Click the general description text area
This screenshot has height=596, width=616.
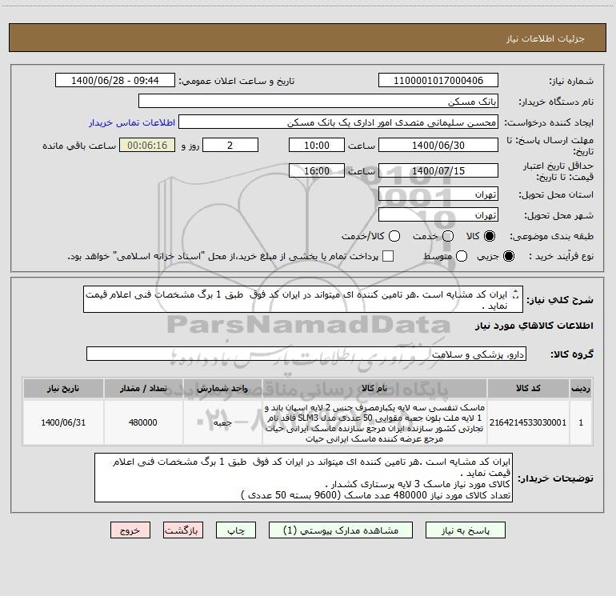tap(303, 299)
